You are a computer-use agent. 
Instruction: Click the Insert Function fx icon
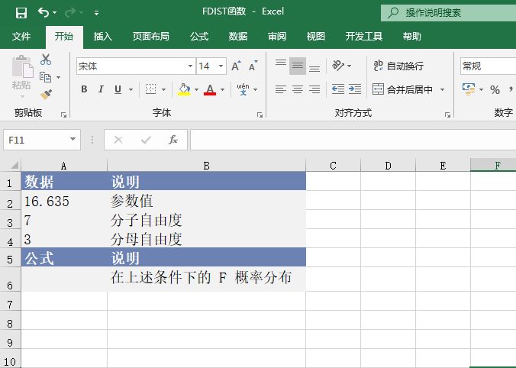point(173,140)
